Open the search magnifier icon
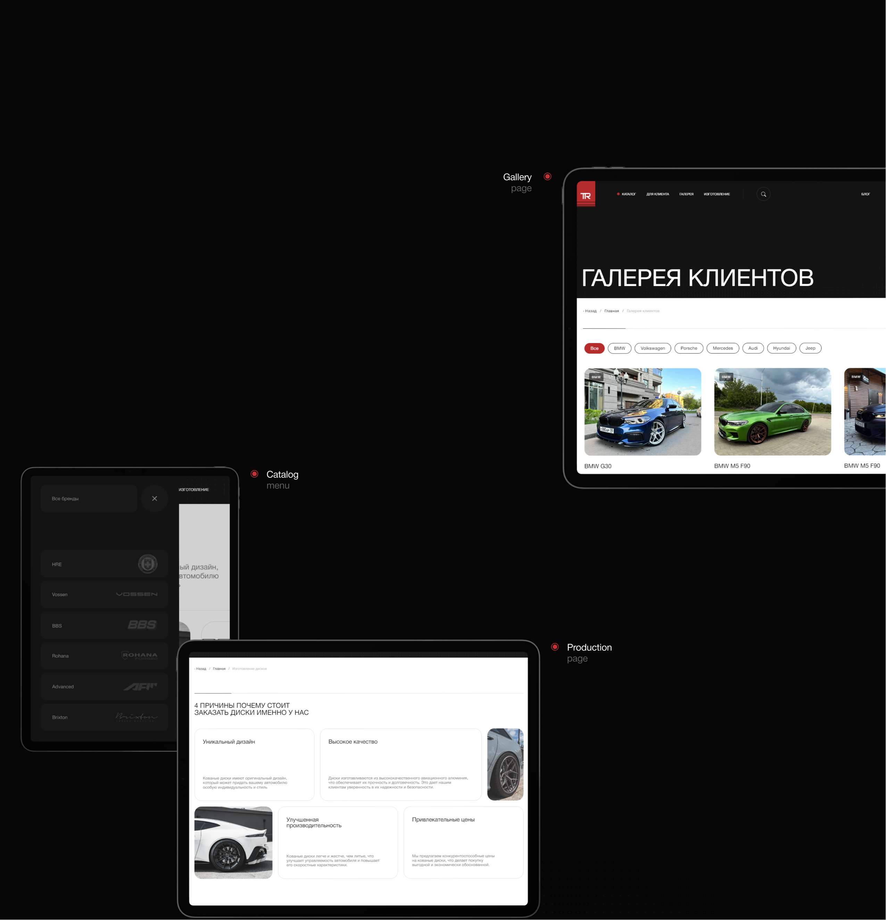Viewport: 886px width, 920px height. click(x=763, y=194)
